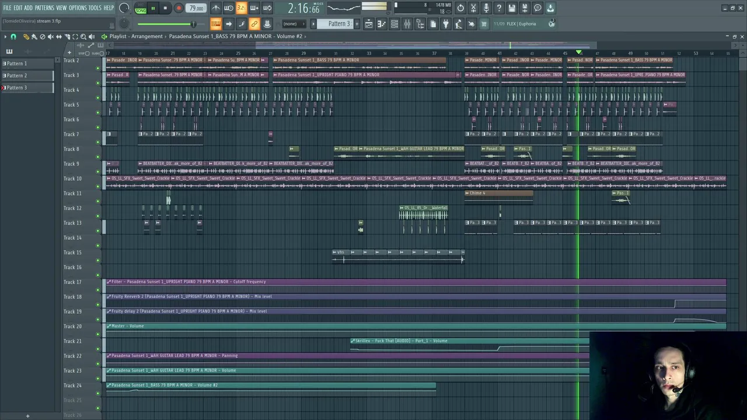Viewport: 747px width, 420px height.
Task: Click the save project floppy icon
Action: [512, 8]
